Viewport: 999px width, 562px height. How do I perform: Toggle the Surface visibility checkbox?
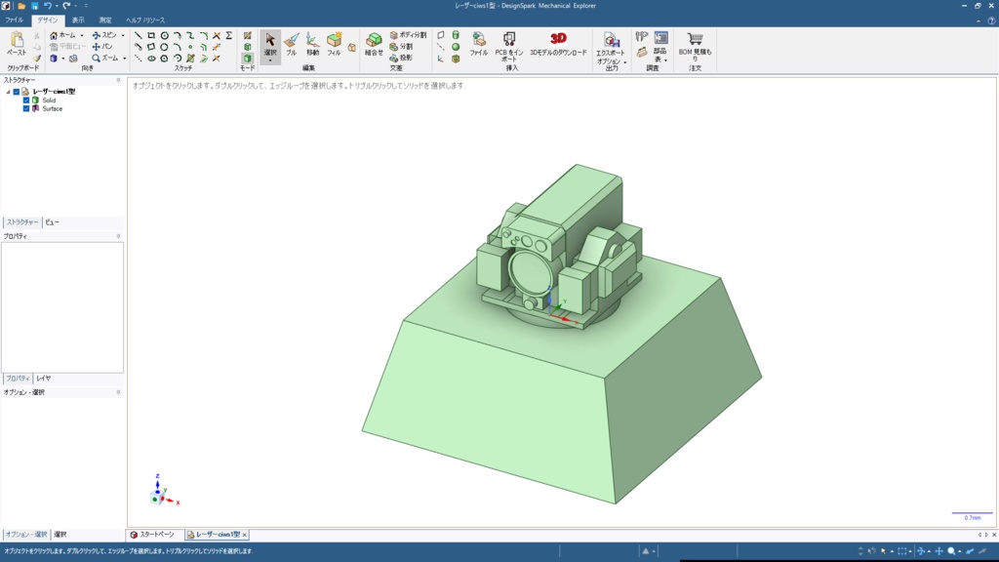tap(26, 108)
